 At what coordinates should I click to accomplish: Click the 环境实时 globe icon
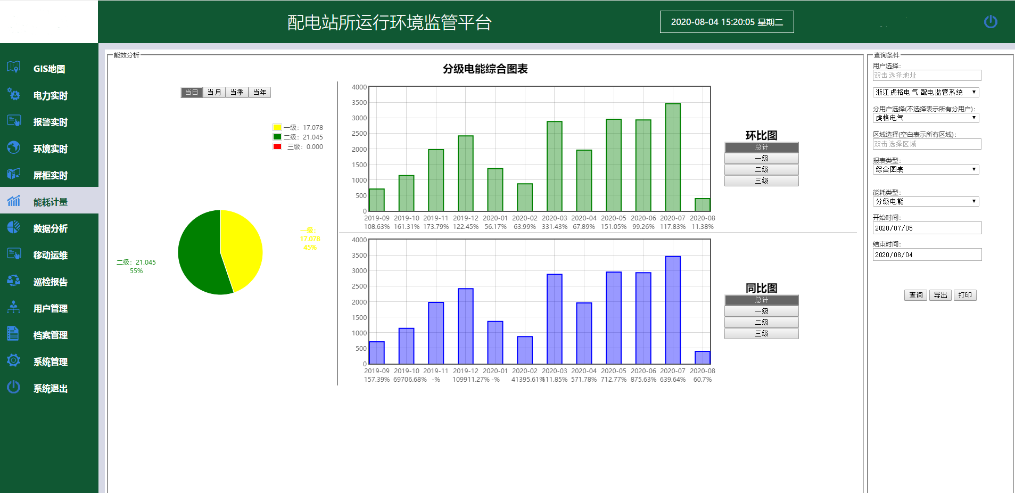pyautogui.click(x=14, y=147)
